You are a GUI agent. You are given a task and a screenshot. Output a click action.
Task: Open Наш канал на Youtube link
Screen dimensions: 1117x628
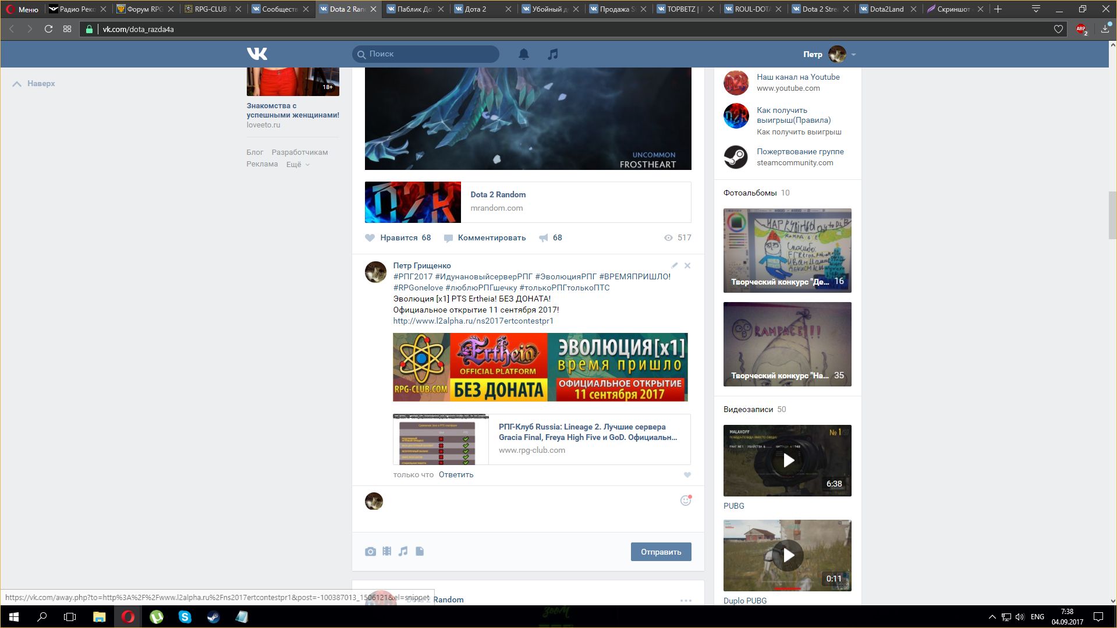798,77
